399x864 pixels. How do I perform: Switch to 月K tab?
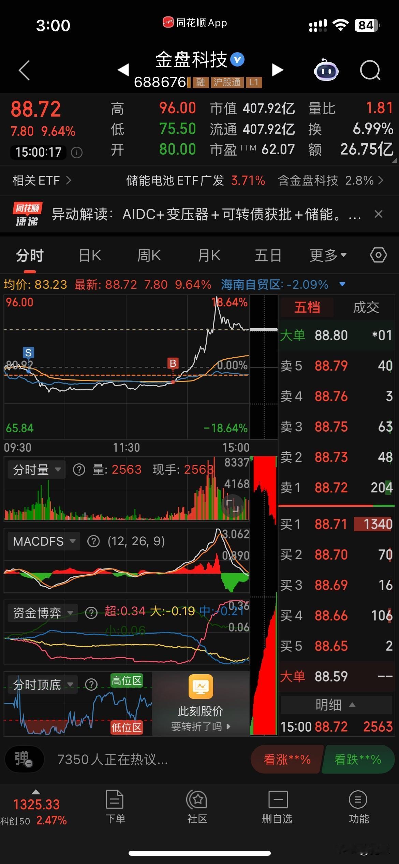pyautogui.click(x=209, y=255)
